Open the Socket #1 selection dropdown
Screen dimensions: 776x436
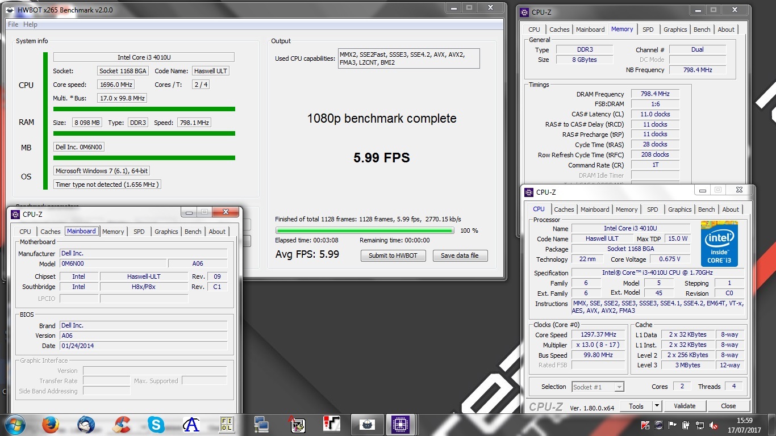point(598,387)
